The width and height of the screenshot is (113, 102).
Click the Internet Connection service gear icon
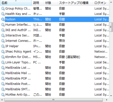click(3, 41)
